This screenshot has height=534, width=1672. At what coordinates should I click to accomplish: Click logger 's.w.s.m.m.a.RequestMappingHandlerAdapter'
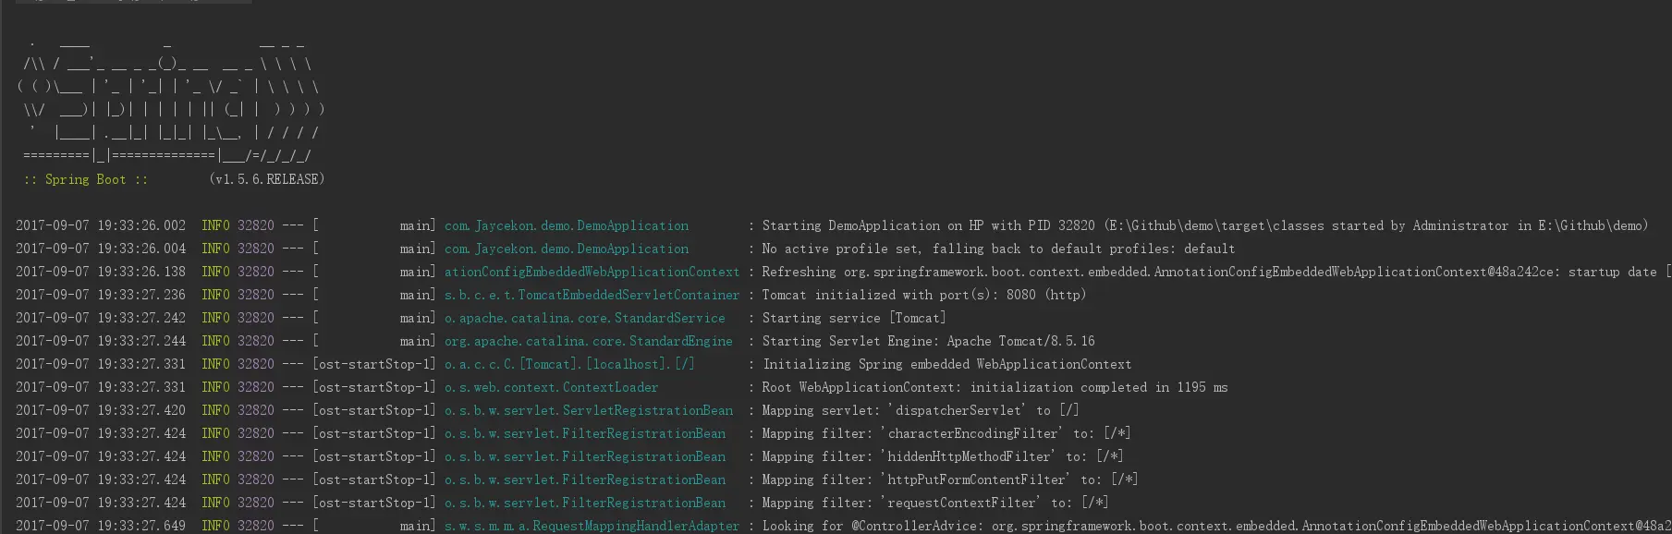tap(592, 526)
